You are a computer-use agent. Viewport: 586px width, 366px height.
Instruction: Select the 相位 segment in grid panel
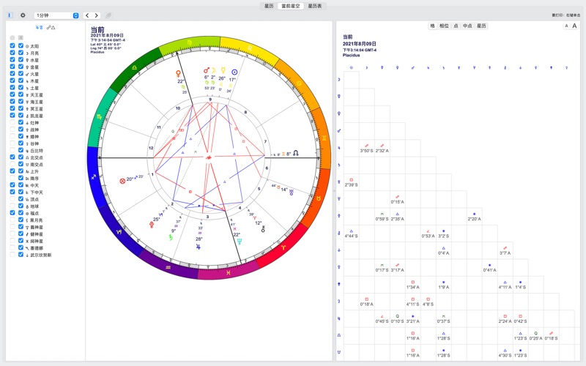(x=444, y=26)
